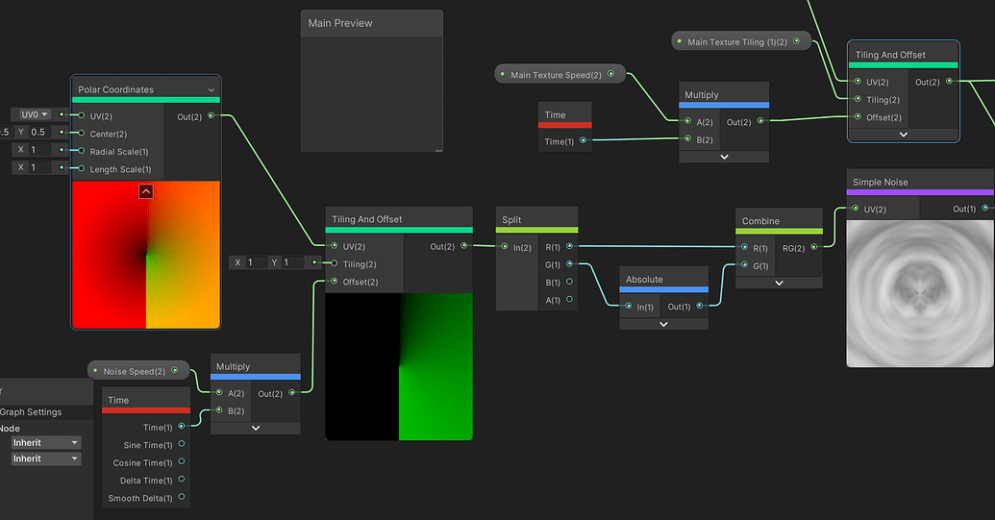Click the Polar Coordinates header chevron
This screenshot has width=995, height=520.
(211, 90)
